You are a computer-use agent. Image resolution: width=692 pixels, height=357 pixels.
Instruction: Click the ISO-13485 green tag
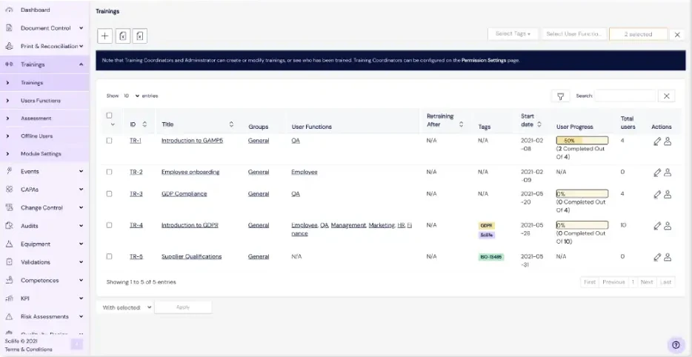point(490,257)
